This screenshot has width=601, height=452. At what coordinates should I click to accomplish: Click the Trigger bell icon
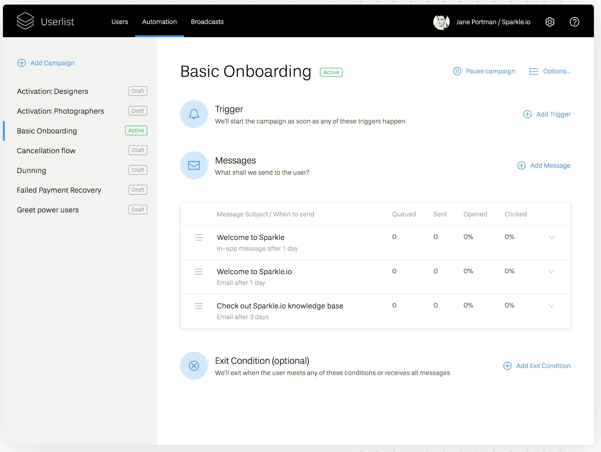tap(194, 114)
